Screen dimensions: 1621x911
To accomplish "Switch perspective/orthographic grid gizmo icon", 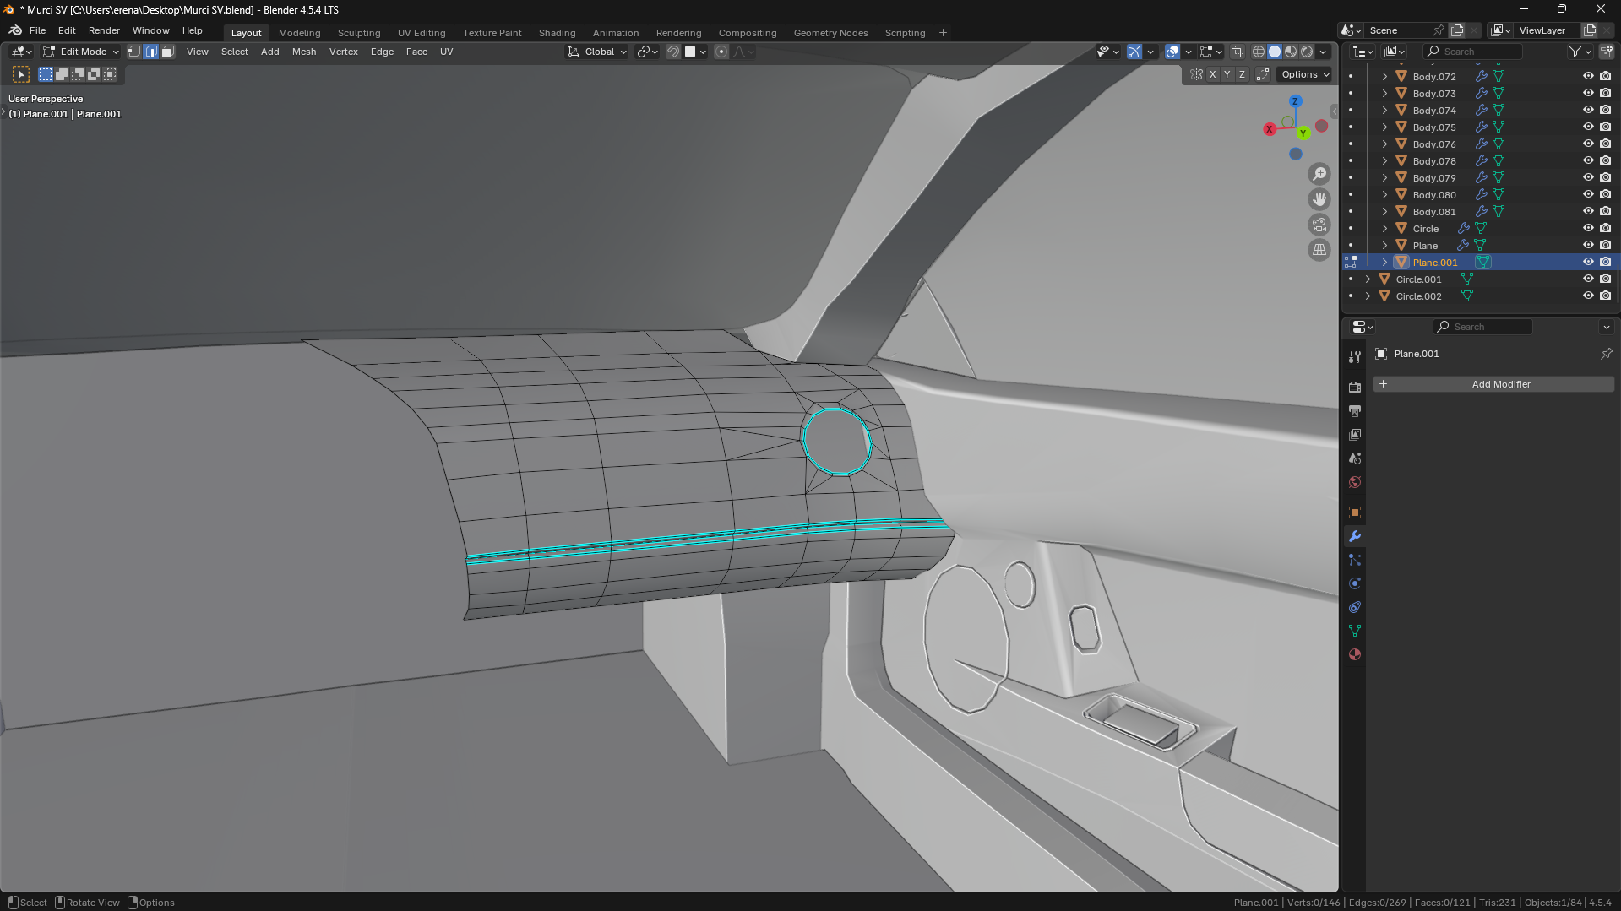I will click(x=1319, y=250).
